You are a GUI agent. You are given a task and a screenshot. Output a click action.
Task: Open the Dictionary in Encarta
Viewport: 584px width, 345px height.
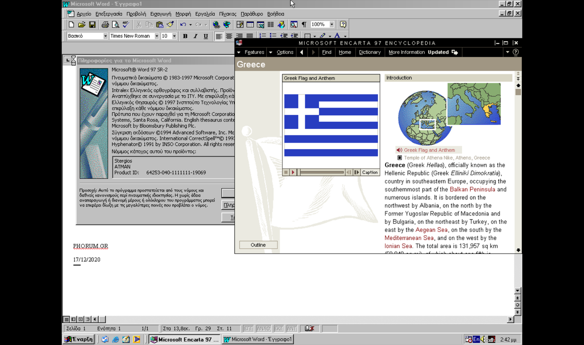[370, 52]
